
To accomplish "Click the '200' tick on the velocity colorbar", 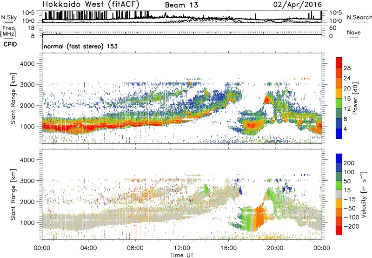I will click(349, 163).
